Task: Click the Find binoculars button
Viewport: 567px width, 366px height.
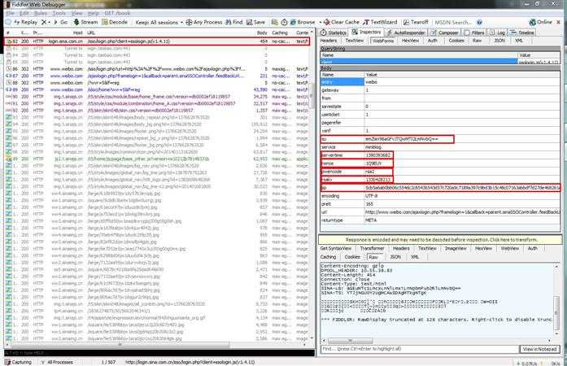Action: click(x=234, y=22)
